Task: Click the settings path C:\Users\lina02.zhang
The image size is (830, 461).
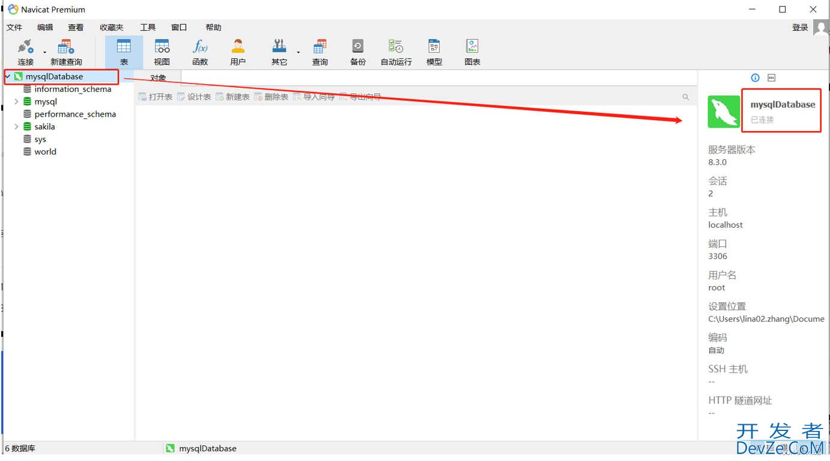Action: click(766, 319)
